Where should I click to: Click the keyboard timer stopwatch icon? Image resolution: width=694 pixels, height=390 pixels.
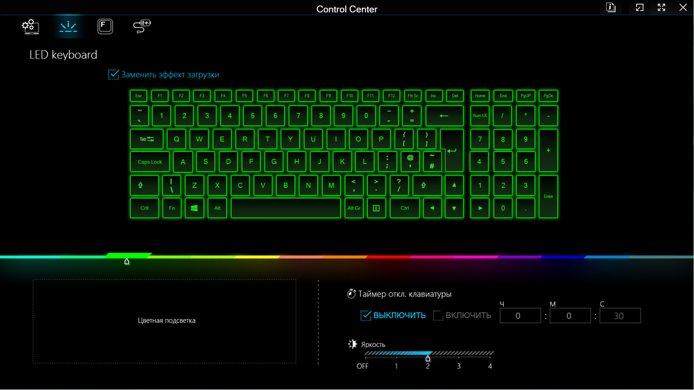click(x=352, y=294)
